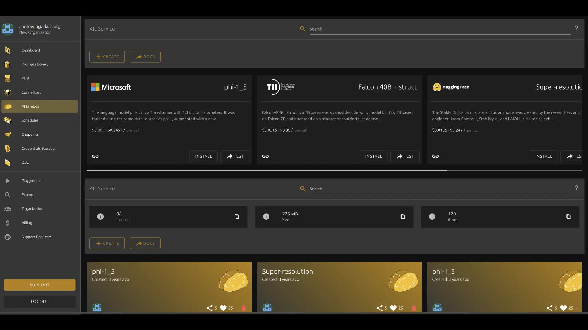Copy link of Falcon 40B Instruct card
588x330 pixels.
point(266,156)
